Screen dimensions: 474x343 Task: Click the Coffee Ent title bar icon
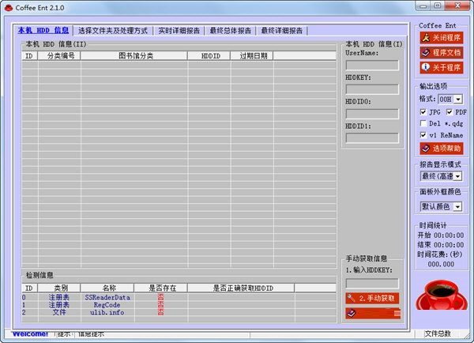(8, 7)
